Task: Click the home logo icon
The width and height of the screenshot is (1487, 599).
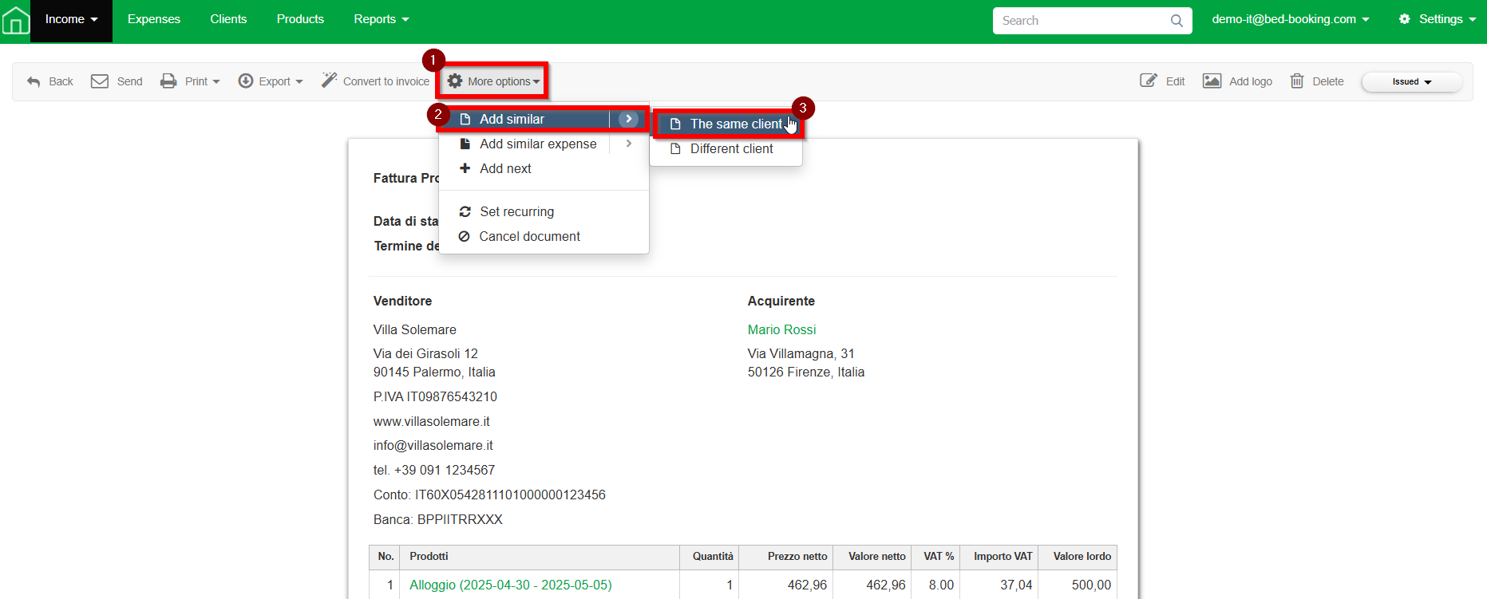Action: (x=15, y=19)
